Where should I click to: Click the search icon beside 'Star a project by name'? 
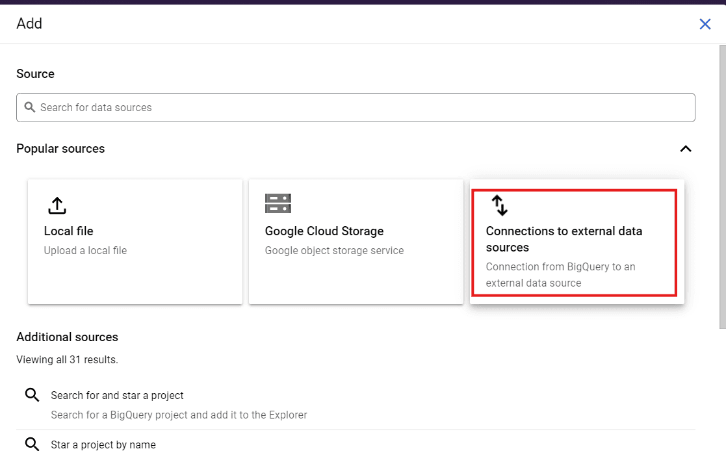[32, 444]
